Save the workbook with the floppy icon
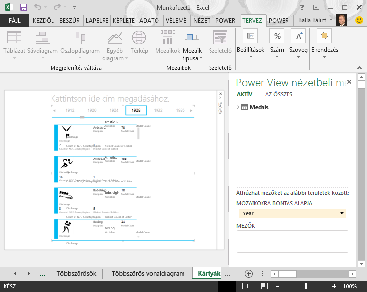The image size is (367, 292). click(x=24, y=7)
